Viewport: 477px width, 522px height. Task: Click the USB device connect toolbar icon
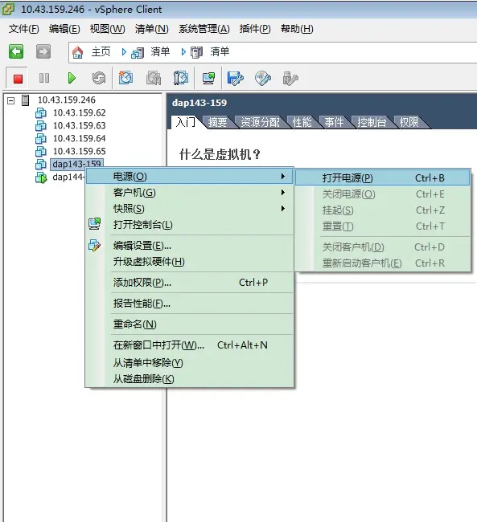290,78
